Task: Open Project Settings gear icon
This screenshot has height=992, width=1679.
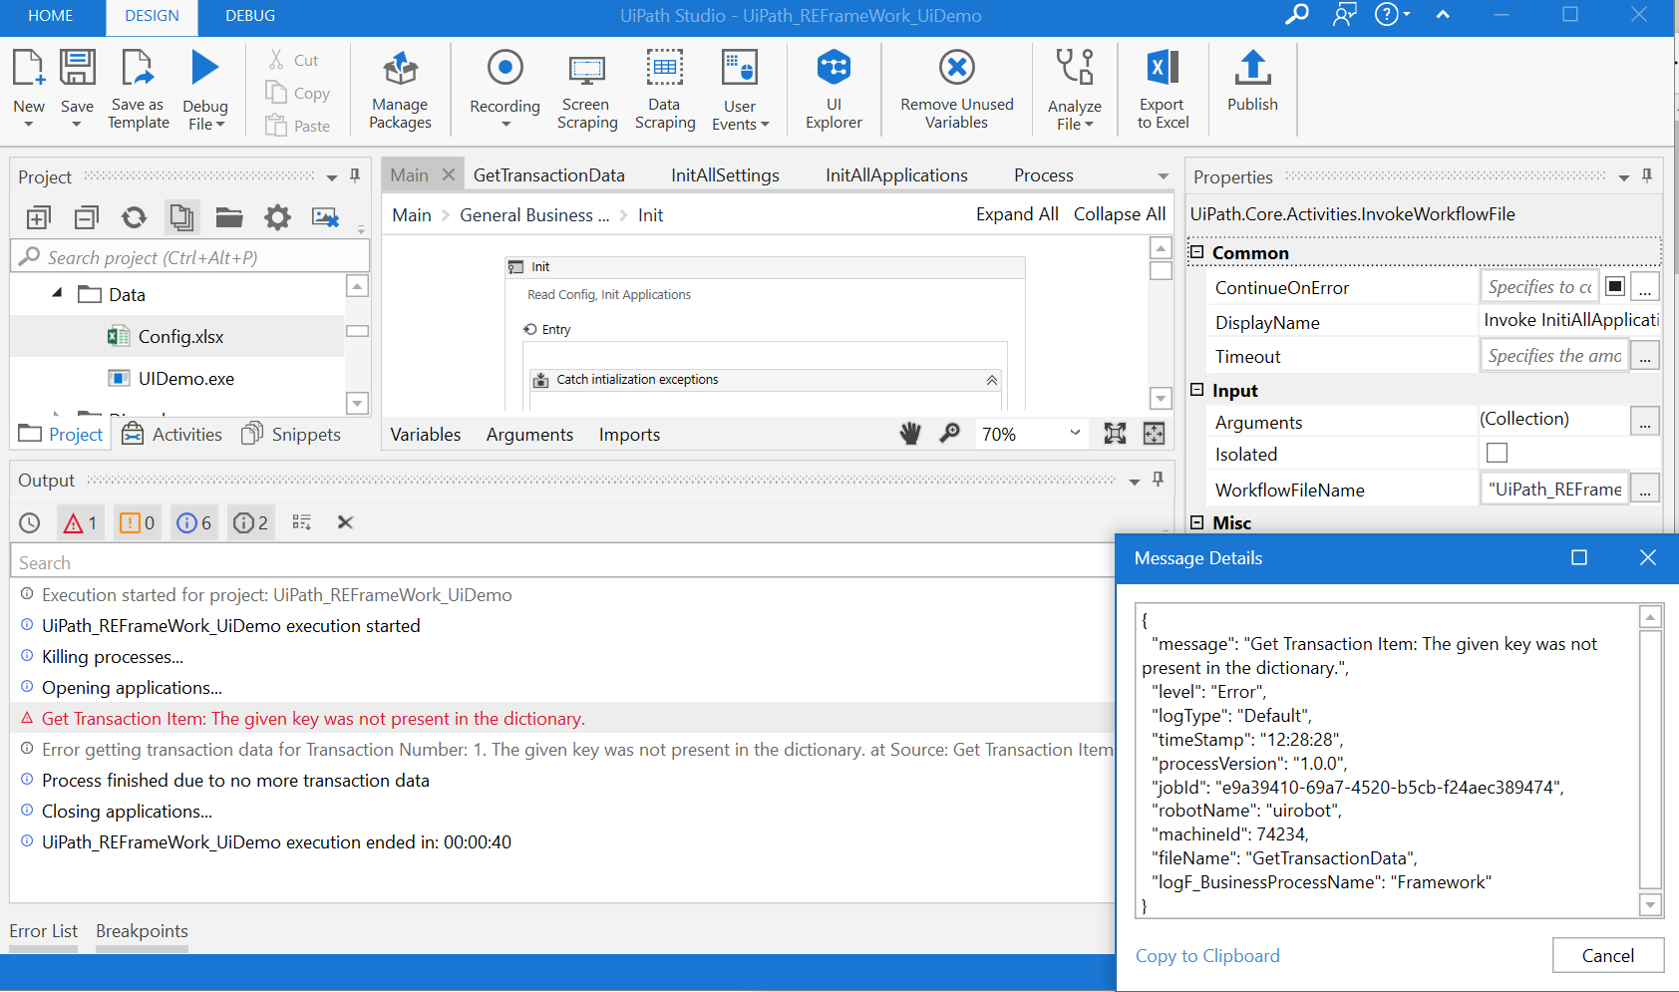Action: click(277, 217)
